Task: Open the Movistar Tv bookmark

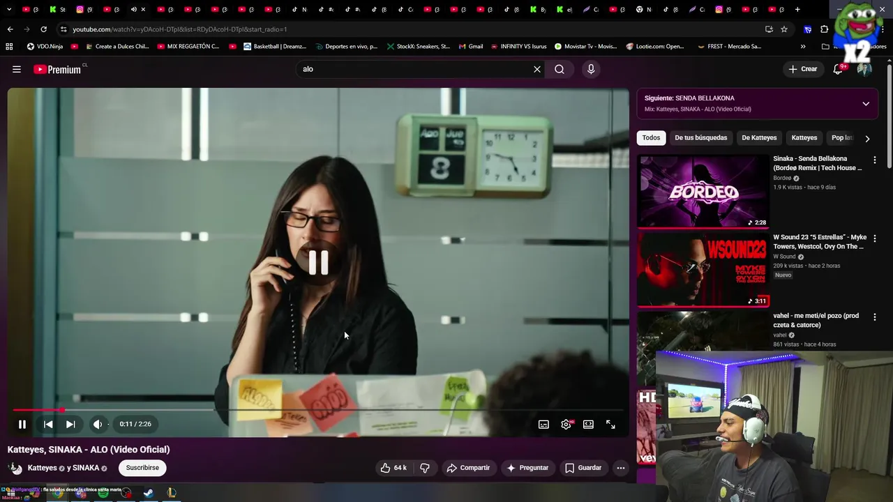Action: 586,47
